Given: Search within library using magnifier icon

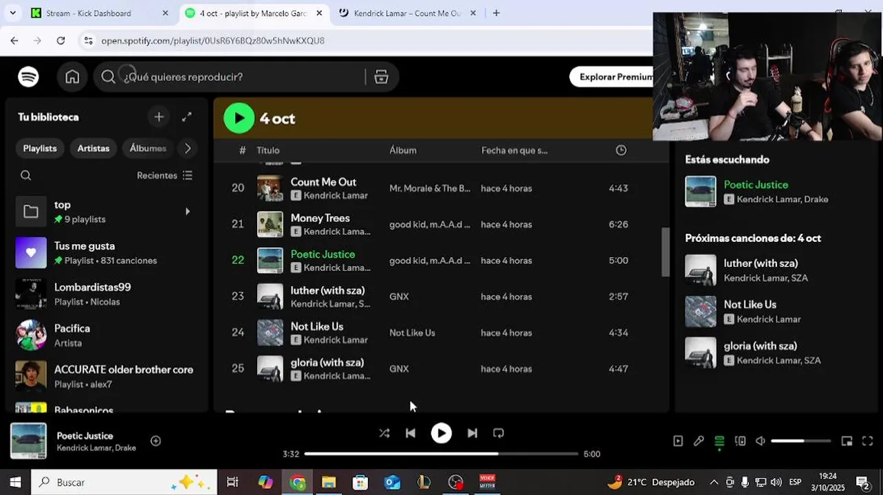Looking at the screenshot, I should click(x=26, y=175).
